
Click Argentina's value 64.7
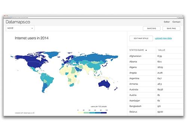(x=159, y=79)
